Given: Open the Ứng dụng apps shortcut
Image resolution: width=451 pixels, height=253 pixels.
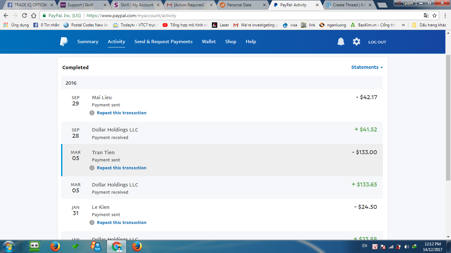Looking at the screenshot, I should click(16, 25).
